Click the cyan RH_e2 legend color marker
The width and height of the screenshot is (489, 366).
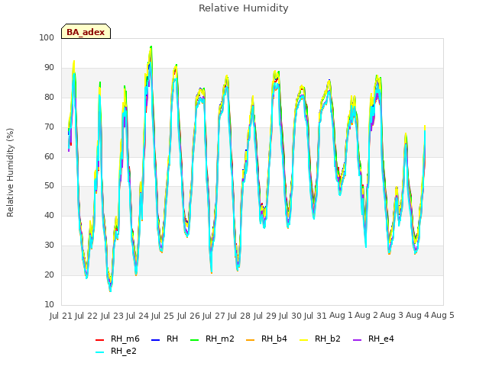pos(99,352)
